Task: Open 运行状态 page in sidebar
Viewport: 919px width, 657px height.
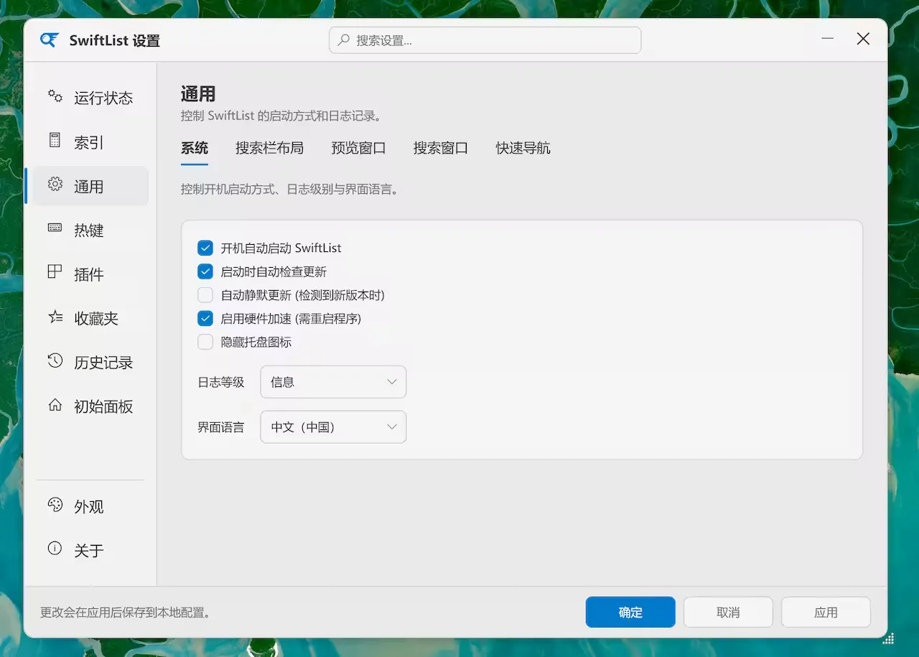Action: [90, 98]
